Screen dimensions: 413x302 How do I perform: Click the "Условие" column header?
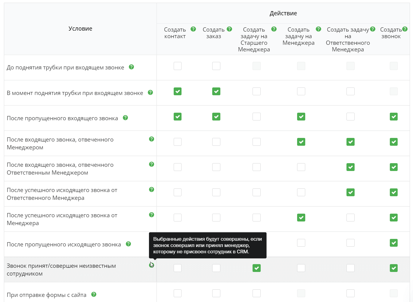click(80, 29)
